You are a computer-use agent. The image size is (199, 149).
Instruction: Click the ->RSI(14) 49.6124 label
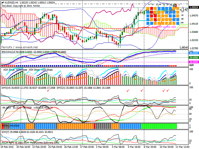click(43, 108)
